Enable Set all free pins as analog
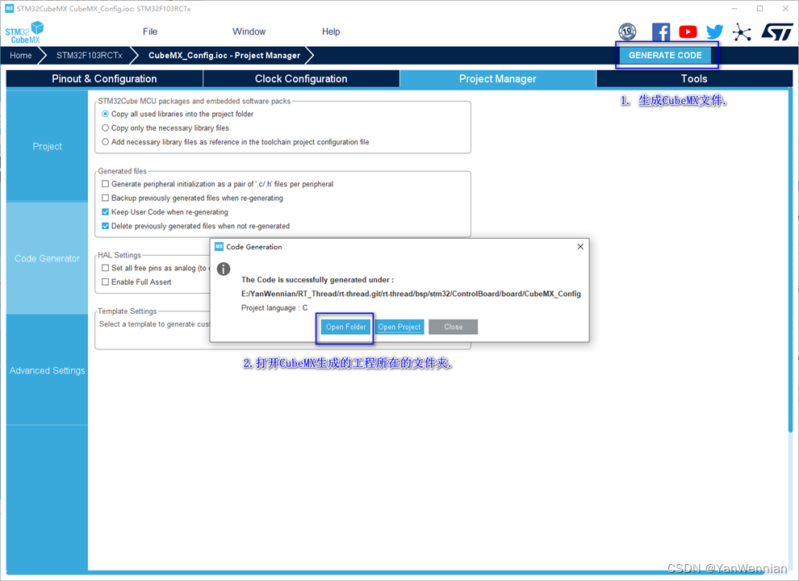This screenshot has width=799, height=581. coord(106,268)
